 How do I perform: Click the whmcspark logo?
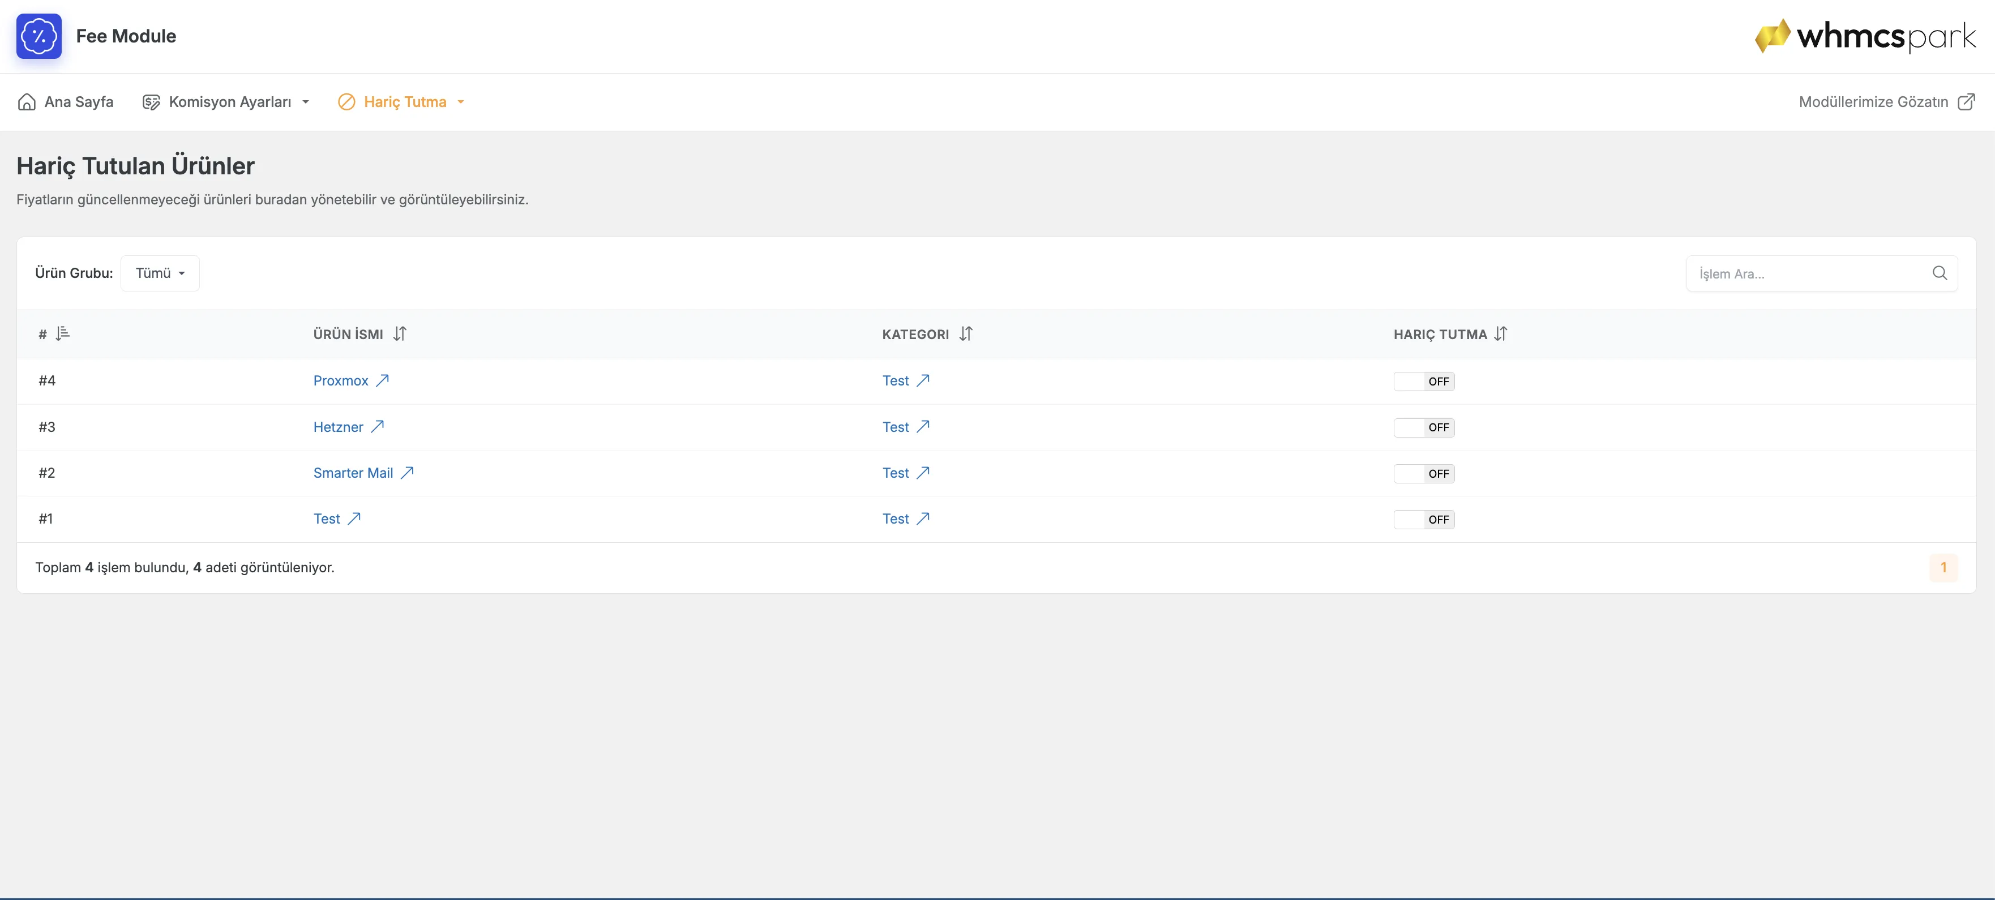[x=1865, y=36]
